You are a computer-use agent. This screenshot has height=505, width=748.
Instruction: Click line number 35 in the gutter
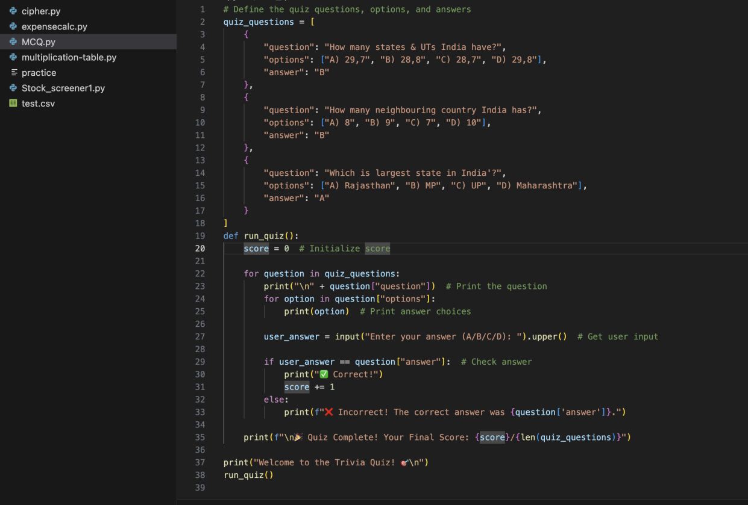click(x=200, y=437)
